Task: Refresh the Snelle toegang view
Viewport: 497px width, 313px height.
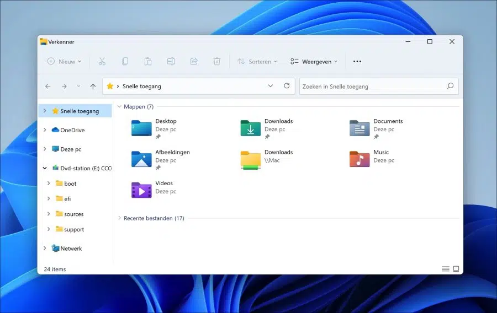Action: (x=287, y=86)
